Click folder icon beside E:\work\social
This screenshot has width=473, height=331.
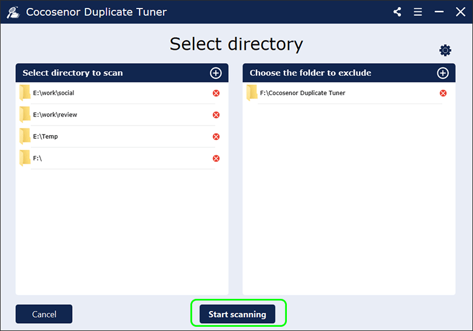click(x=25, y=93)
